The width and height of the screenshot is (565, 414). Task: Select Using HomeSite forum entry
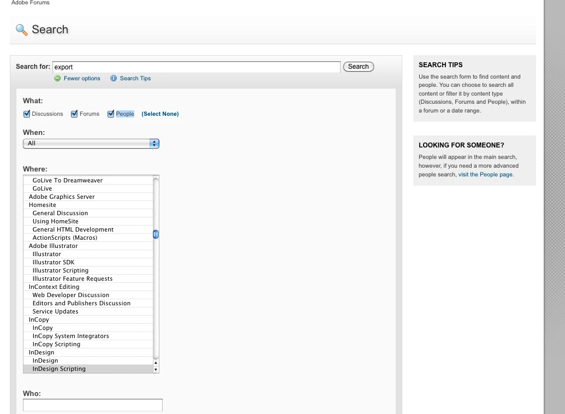tap(88, 221)
